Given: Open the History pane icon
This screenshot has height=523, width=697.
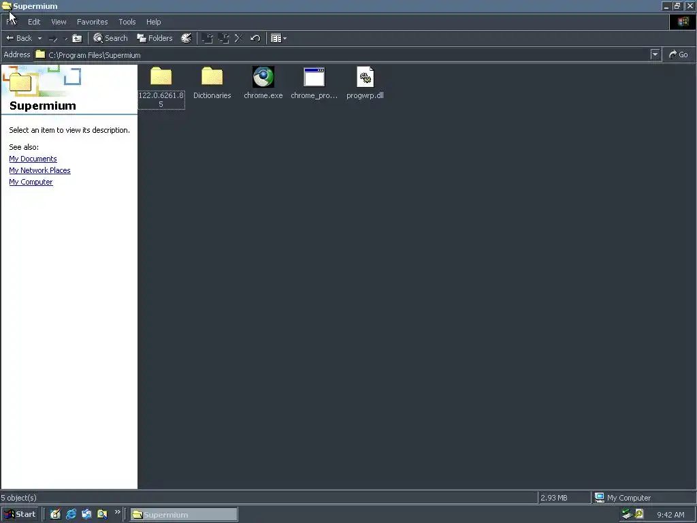Looking at the screenshot, I should [187, 38].
